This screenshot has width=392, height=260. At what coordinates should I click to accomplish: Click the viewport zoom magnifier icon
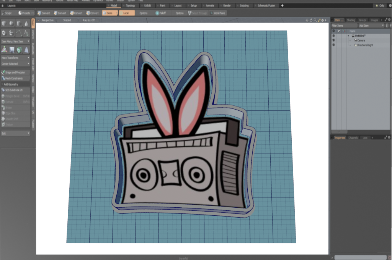point(315,20)
